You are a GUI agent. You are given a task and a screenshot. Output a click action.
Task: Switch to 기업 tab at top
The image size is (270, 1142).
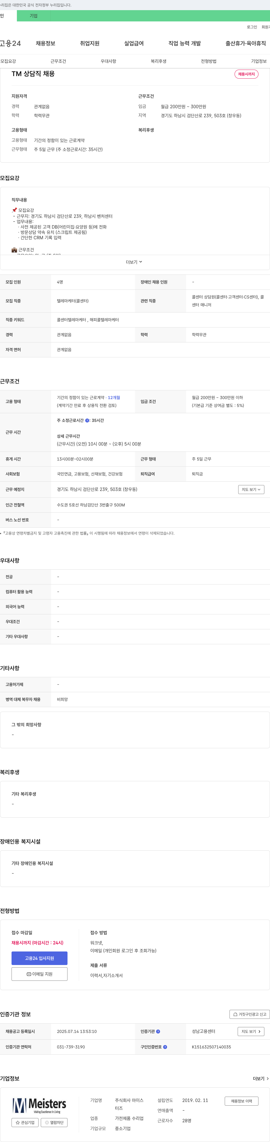coord(34,16)
